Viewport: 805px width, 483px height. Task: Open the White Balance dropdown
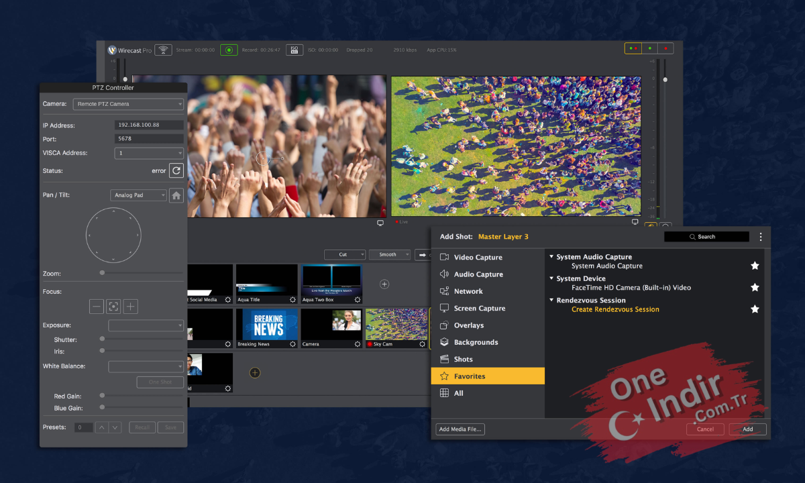point(146,367)
